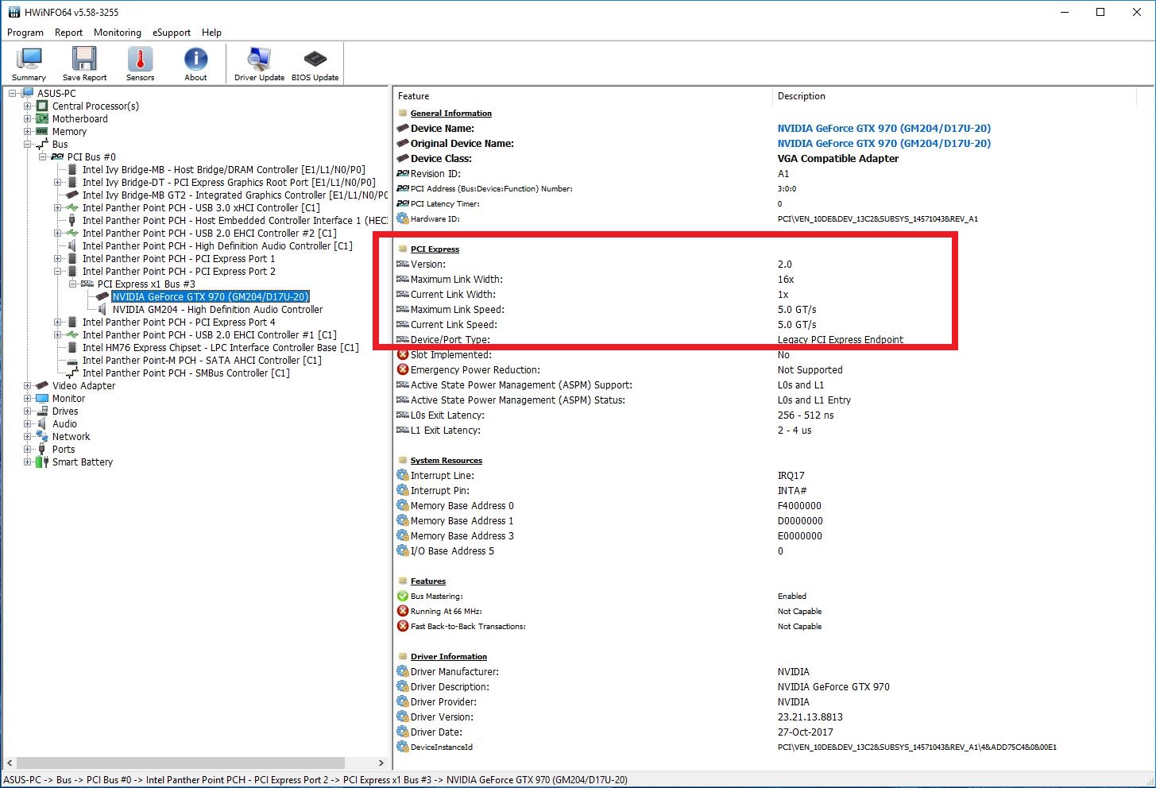Select Intel HM76 Express Chipset LPC Controller
1156x788 pixels.
pyautogui.click(x=221, y=347)
